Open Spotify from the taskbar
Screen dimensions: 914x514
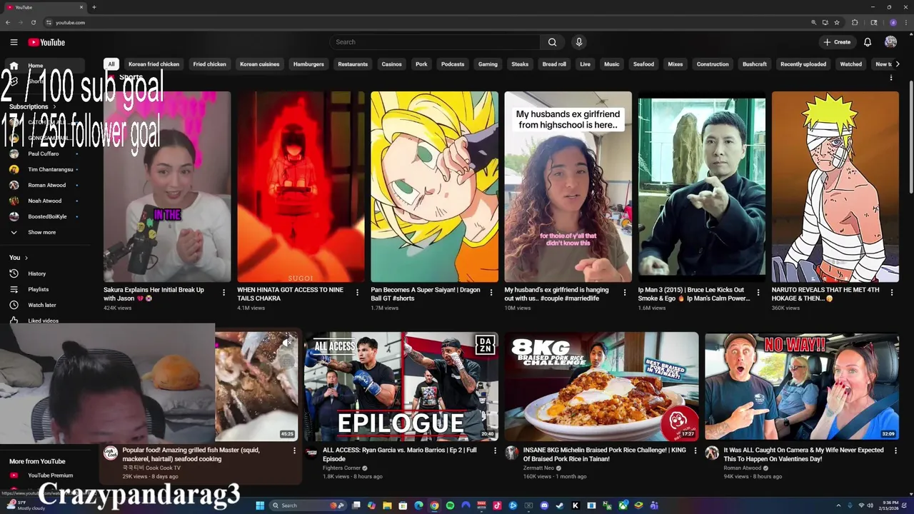tap(450, 505)
